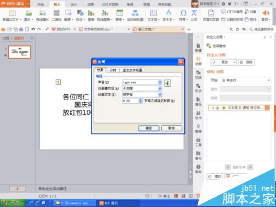Expand the Change (更改) effect dropdown button
The height and width of the screenshot is (207, 276).
(x=234, y=62)
